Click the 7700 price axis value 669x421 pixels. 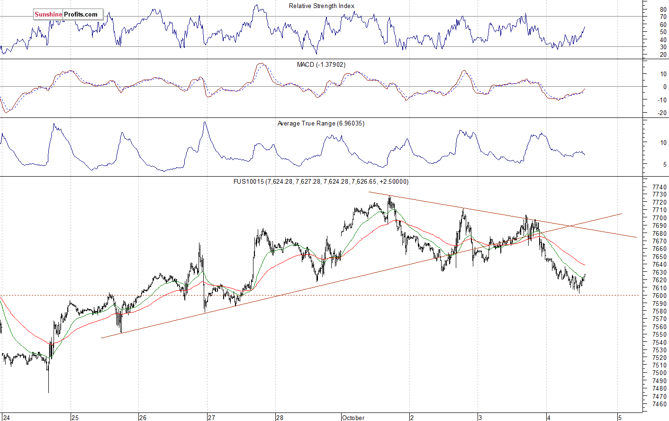[660, 218]
